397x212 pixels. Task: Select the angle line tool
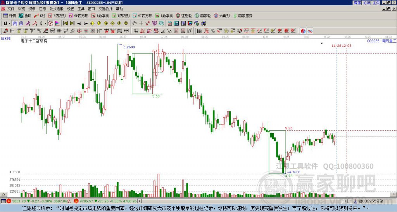[x=163, y=31]
